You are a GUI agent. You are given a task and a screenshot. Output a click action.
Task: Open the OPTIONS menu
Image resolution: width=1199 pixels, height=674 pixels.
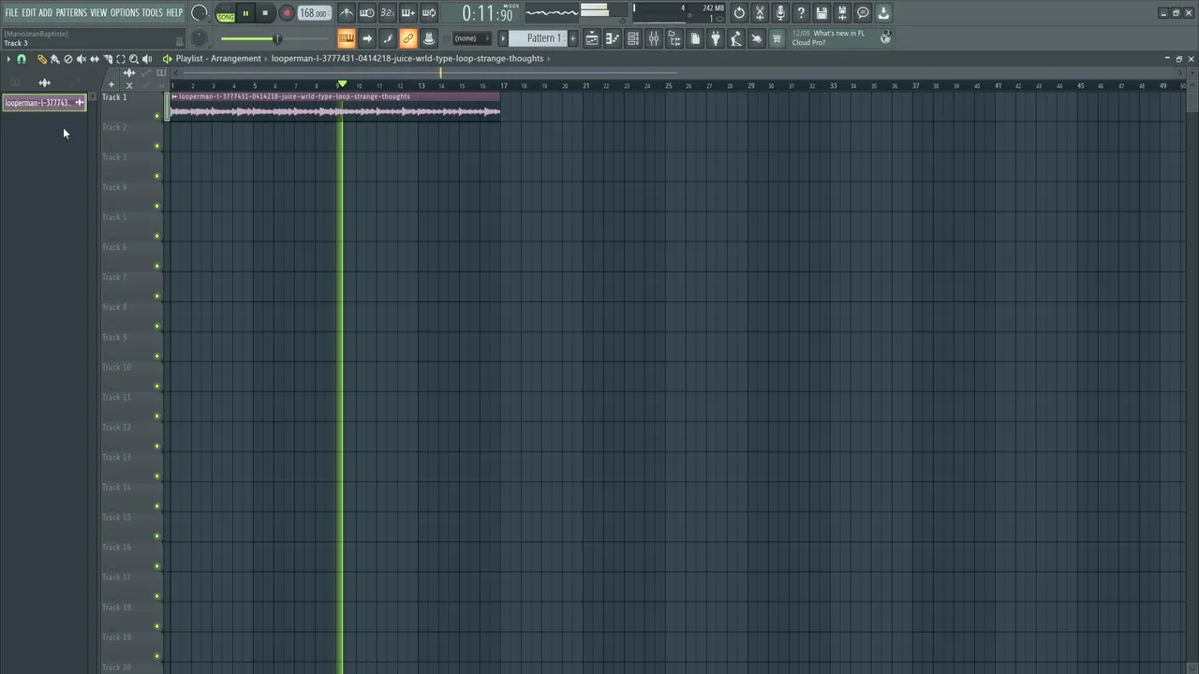coord(125,13)
